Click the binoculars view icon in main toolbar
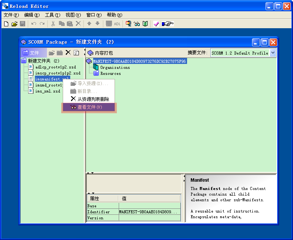 tap(137, 24)
